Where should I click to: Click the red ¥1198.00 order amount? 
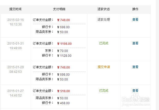tap(64, 44)
